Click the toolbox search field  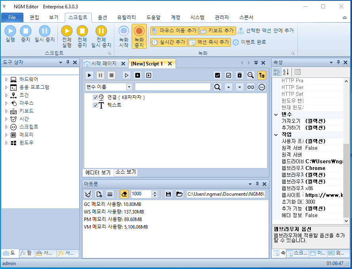[40, 71]
